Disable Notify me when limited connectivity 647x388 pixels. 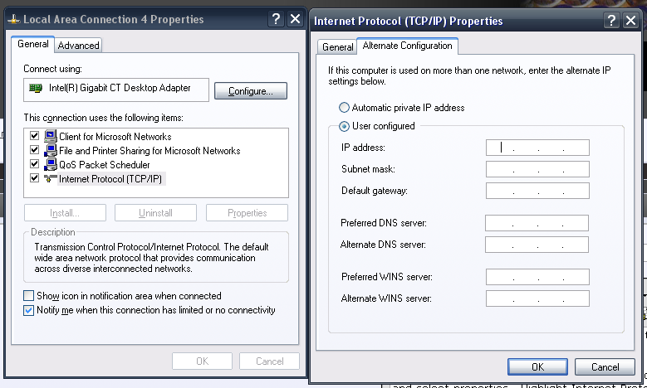click(28, 310)
